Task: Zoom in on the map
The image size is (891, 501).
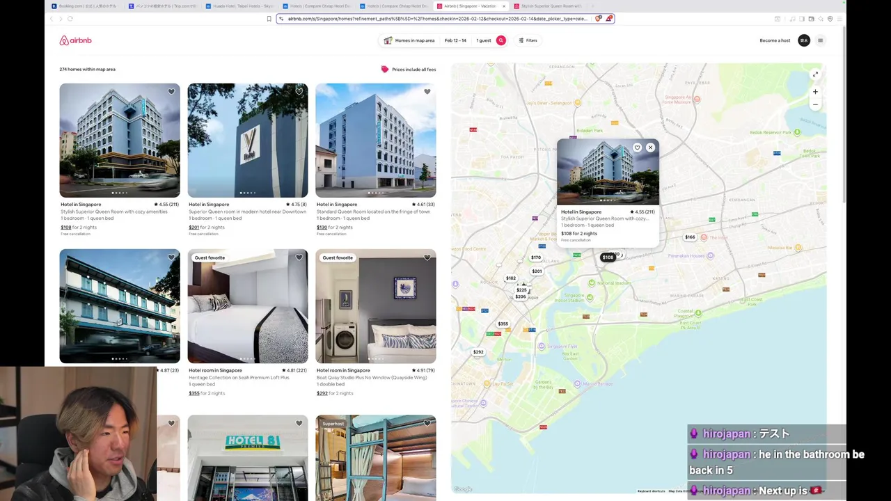Action: 815,92
